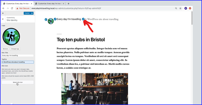Reload the page with the browser refresh icon
Image resolution: width=202 pixels, height=105 pixels.
click(12, 8)
